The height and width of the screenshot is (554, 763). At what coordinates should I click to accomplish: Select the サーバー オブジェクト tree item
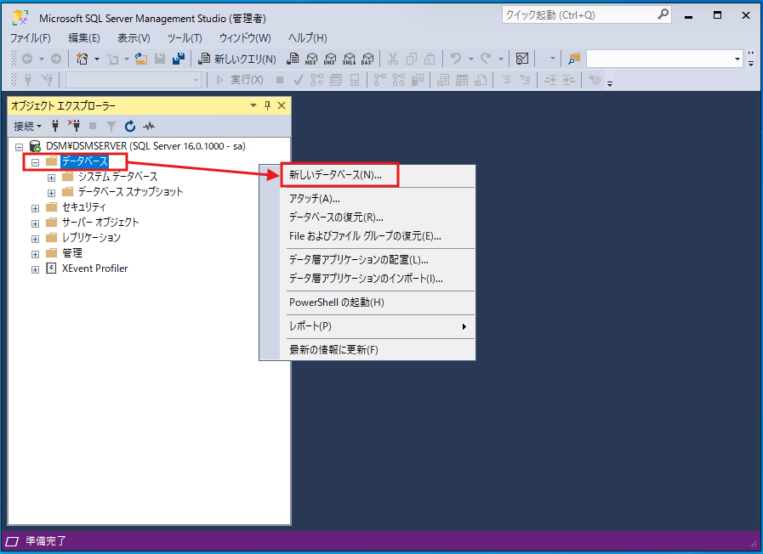[x=100, y=223]
